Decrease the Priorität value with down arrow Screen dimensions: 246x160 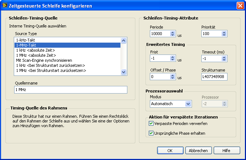[224, 35]
